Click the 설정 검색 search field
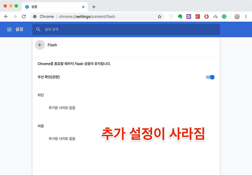 pyautogui.click(x=126, y=30)
